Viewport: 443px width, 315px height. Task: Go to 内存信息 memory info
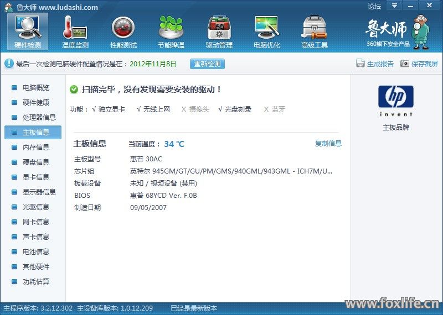pyautogui.click(x=35, y=148)
